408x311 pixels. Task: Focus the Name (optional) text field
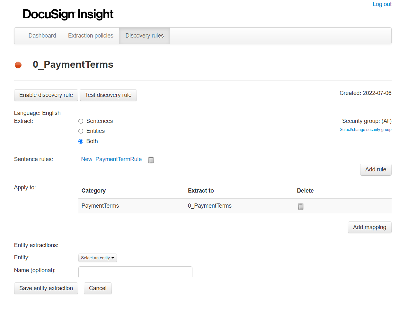point(135,272)
